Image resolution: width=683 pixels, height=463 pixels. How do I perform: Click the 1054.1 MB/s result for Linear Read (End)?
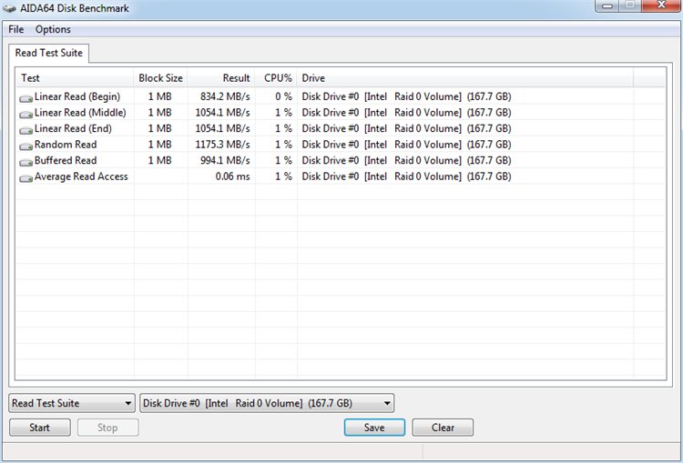pyautogui.click(x=222, y=128)
